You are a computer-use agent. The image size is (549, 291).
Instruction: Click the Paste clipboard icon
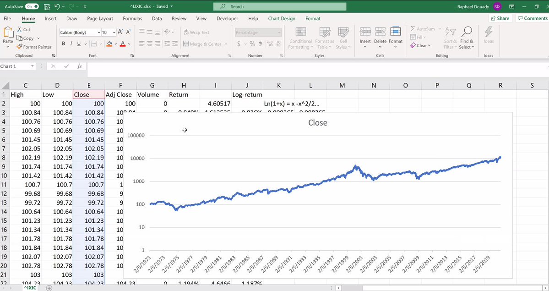point(8,32)
